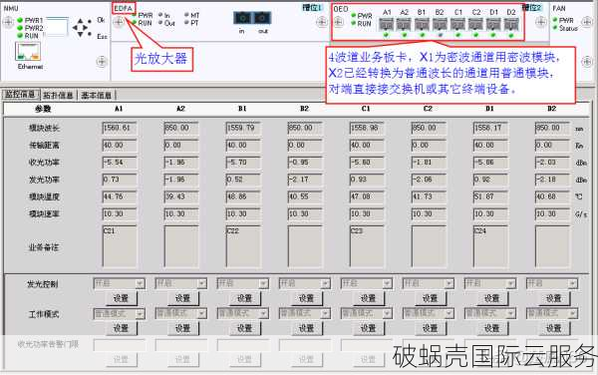This screenshot has width=598, height=375.
Task: Open D2 工作模式 dropdown
Action: [x=572, y=313]
